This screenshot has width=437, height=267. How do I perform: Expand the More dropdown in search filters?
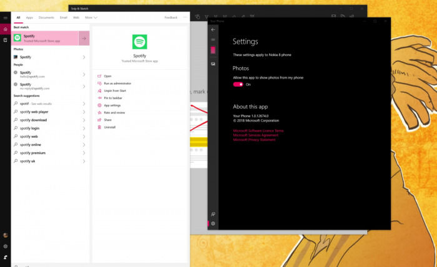(x=91, y=18)
